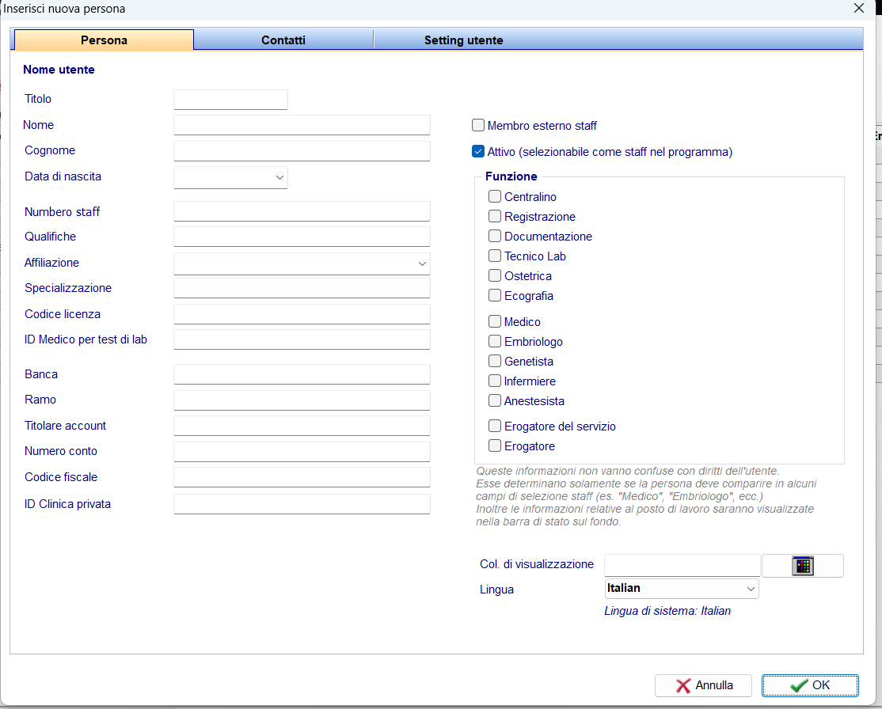Cancel with the Annulla button
882x709 pixels.
point(703,685)
